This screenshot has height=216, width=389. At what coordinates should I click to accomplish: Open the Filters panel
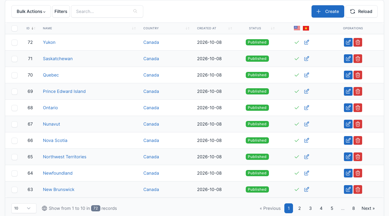coord(61,11)
